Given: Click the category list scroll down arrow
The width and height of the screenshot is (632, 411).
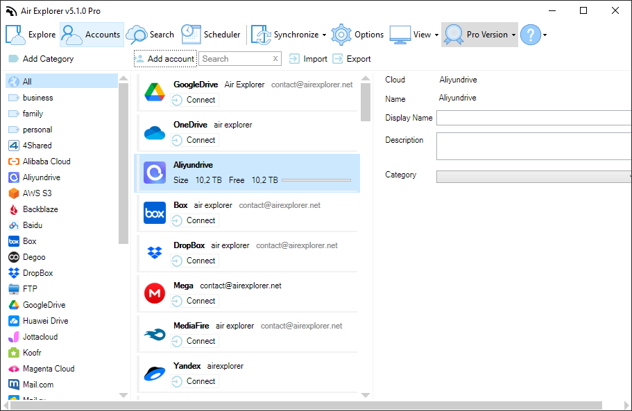Looking at the screenshot, I should (123, 395).
